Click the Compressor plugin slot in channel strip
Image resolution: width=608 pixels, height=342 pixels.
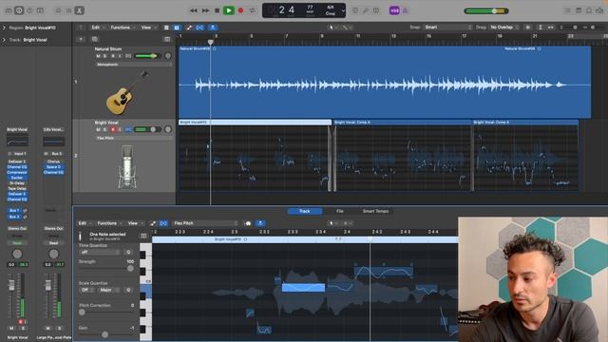click(17, 172)
